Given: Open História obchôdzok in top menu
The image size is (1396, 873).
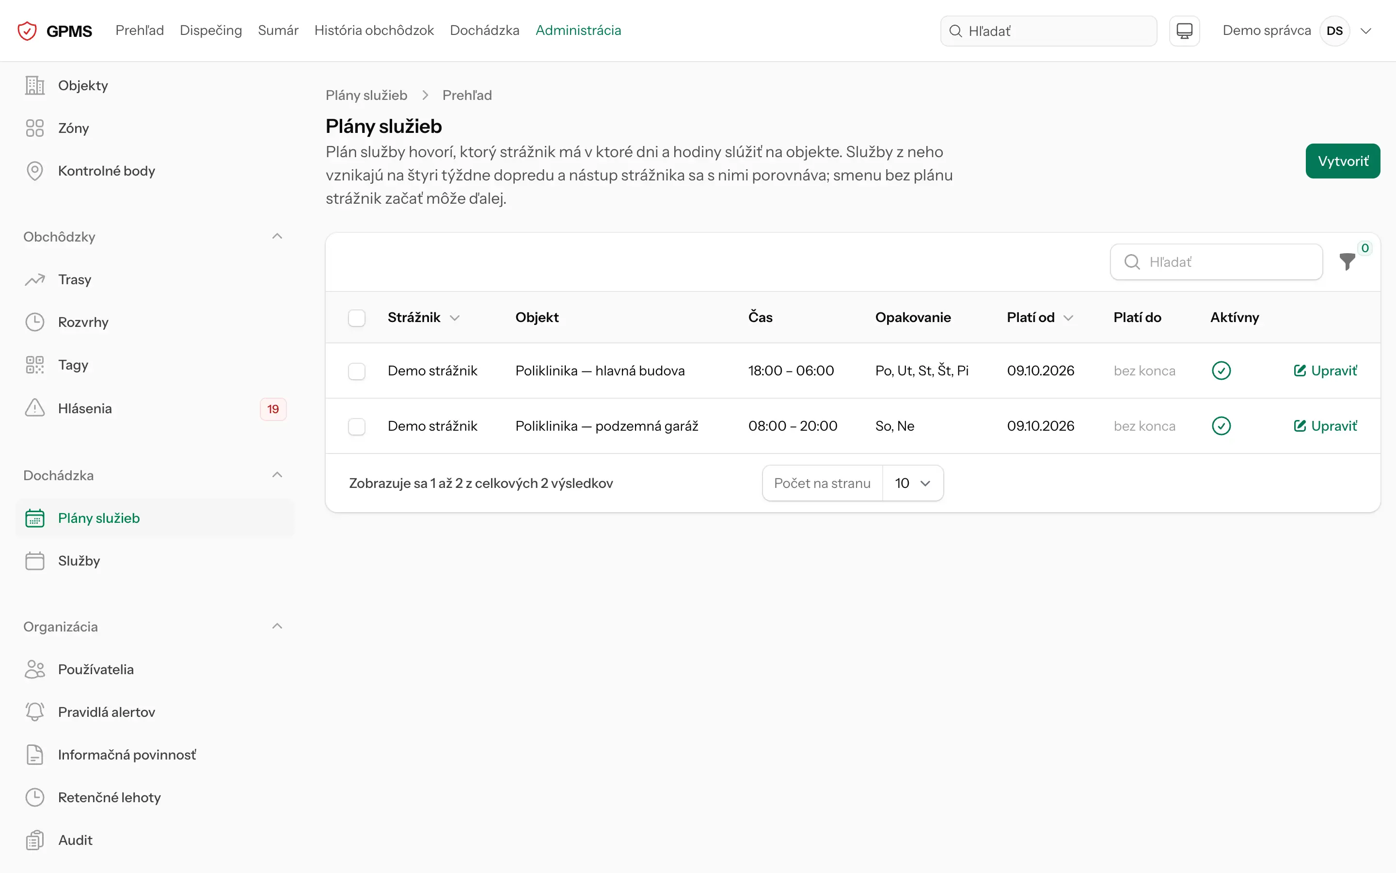Looking at the screenshot, I should [374, 31].
